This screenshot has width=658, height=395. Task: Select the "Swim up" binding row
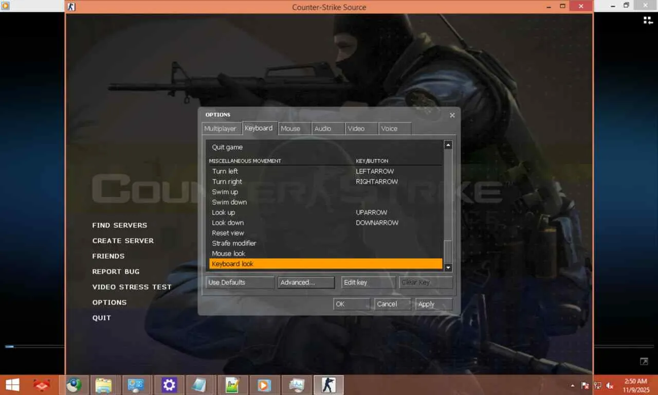tap(325, 192)
